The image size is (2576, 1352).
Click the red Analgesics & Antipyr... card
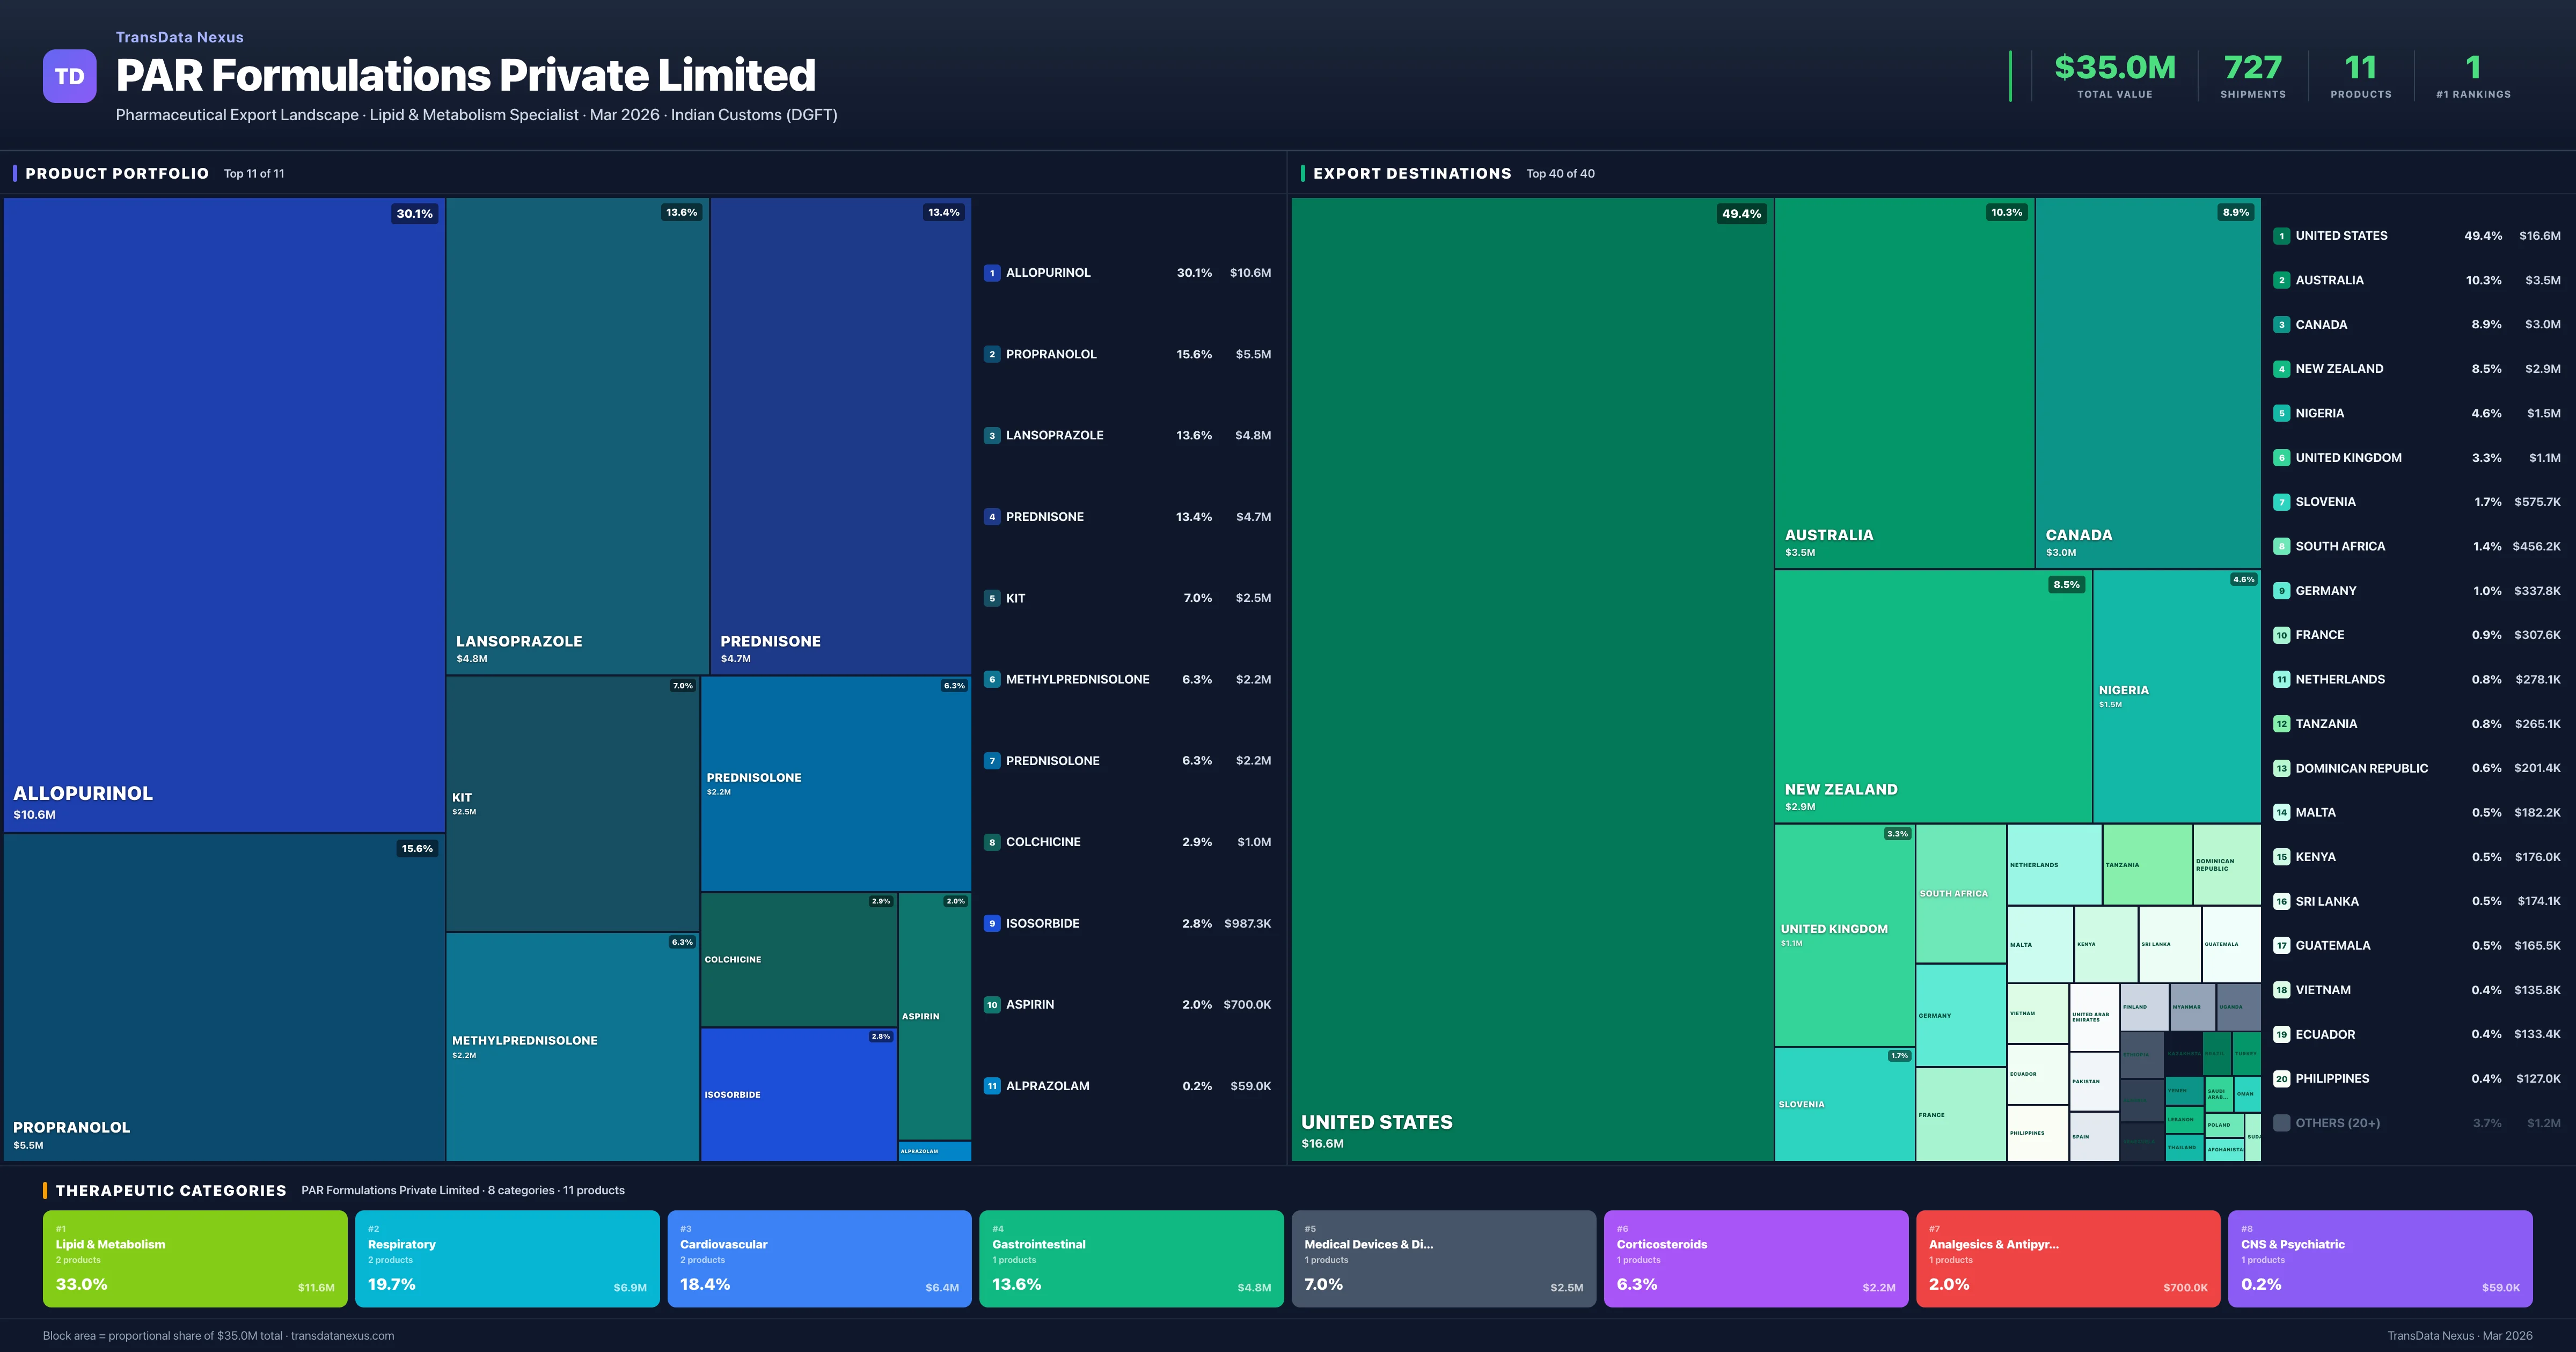2067,1259
